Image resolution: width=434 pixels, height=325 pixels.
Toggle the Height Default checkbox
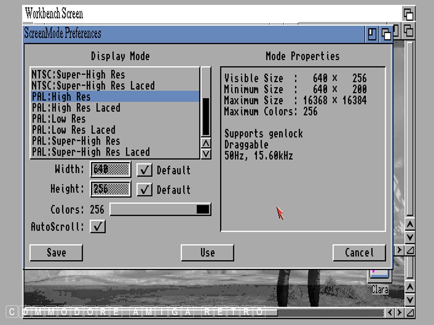[x=144, y=190]
